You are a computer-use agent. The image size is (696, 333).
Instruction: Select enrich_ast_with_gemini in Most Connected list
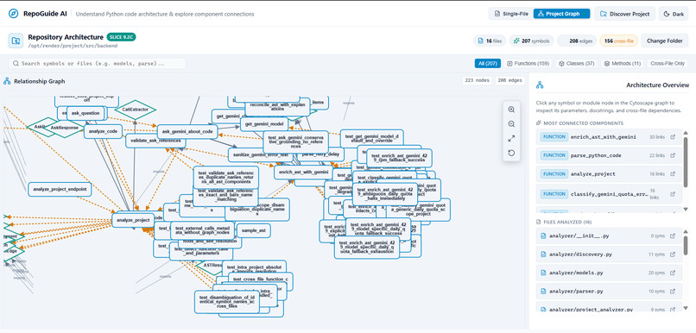(x=609, y=137)
